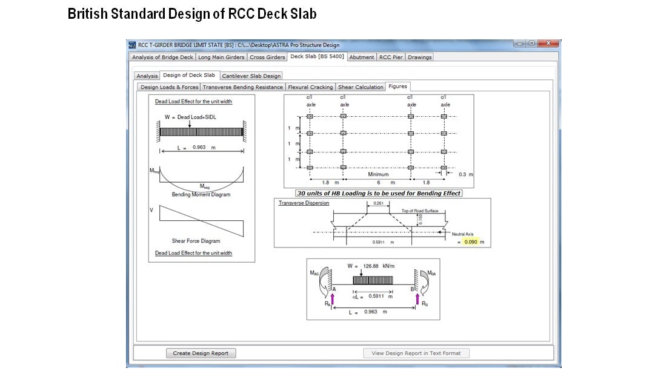The height and width of the screenshot is (374, 658).
Task: Click the ASTRA Pro application icon in titlebar
Action: [x=131, y=45]
